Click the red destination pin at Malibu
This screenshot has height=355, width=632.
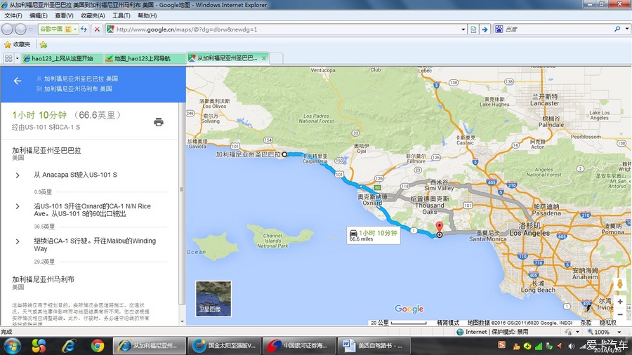(440, 227)
